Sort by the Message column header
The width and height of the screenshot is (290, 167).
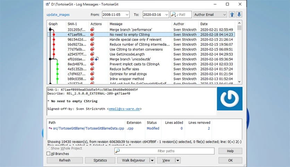click(140, 24)
